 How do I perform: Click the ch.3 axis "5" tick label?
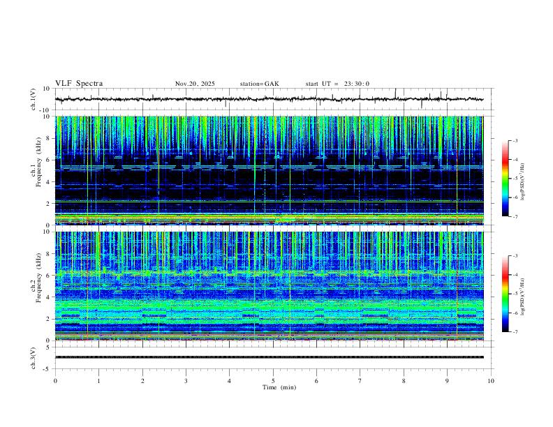[49, 347]
